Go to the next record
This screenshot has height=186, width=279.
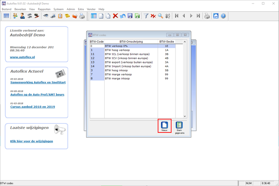(x=191, y=16)
